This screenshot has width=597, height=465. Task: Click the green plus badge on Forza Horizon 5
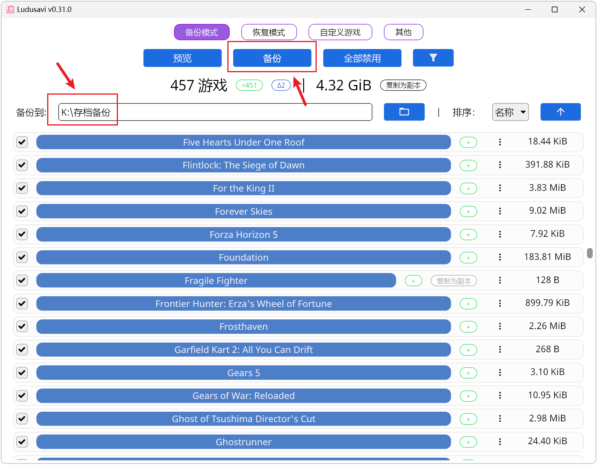468,235
